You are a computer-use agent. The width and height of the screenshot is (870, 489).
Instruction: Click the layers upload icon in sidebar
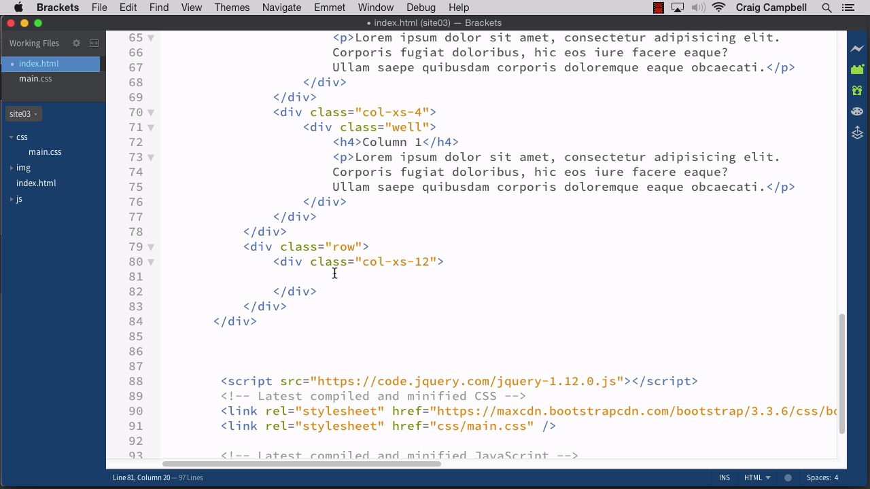[857, 132]
